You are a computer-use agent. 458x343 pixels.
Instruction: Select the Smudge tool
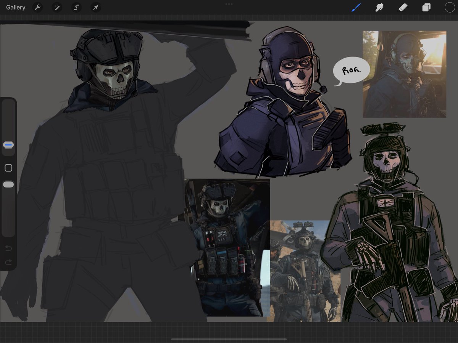point(379,7)
